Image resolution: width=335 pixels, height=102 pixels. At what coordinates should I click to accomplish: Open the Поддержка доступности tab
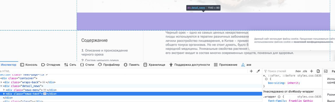(x=190, y=65)
